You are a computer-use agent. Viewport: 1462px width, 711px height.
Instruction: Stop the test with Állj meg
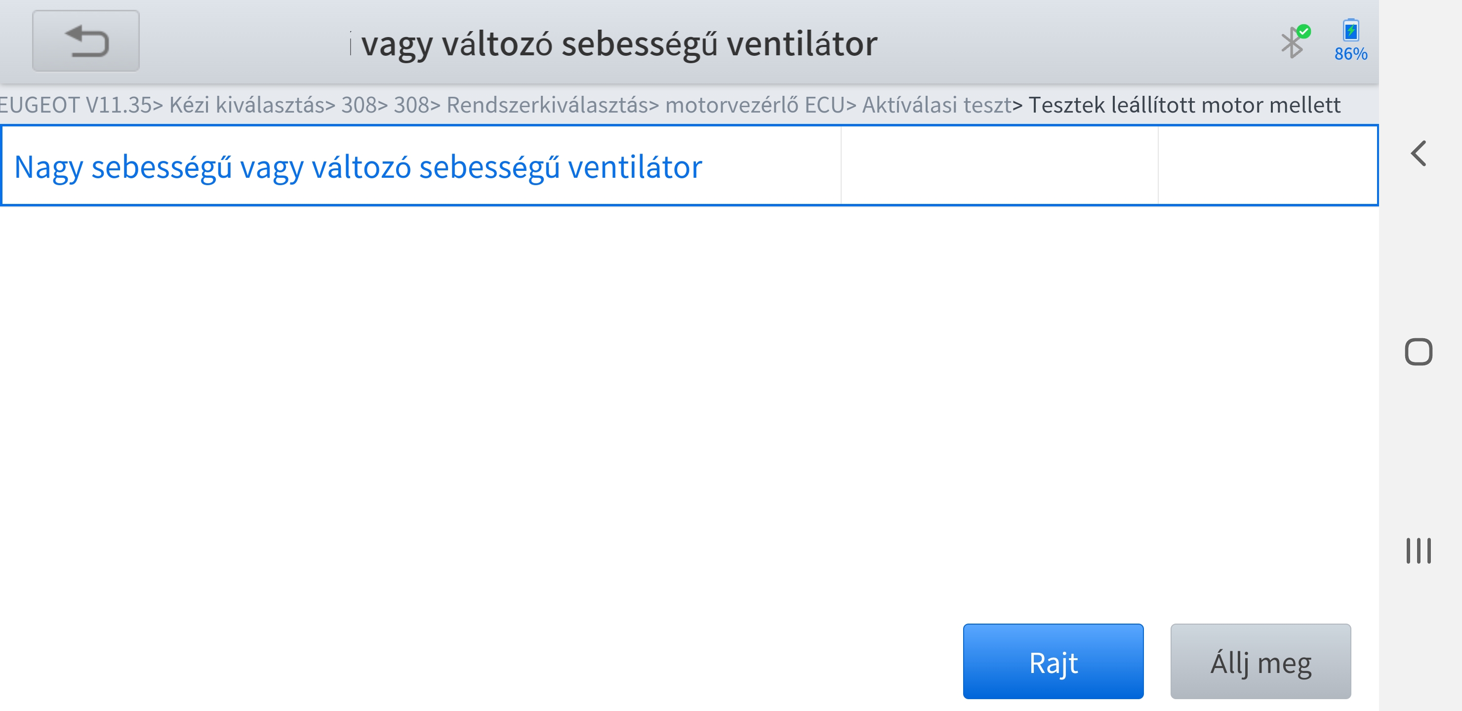[x=1260, y=661]
